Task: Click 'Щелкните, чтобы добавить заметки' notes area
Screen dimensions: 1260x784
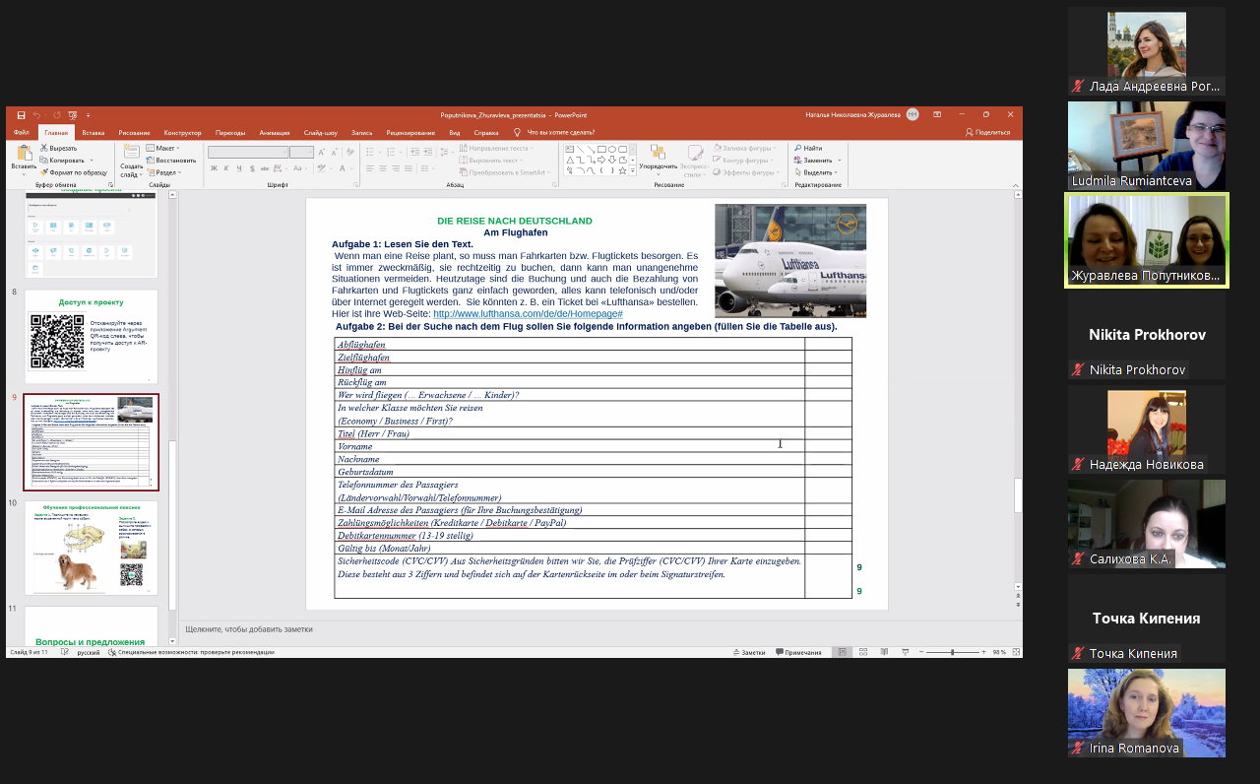Action: pyautogui.click(x=249, y=628)
